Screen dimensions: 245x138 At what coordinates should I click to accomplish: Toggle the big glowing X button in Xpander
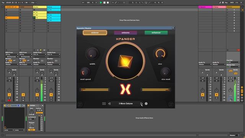pos(126,89)
